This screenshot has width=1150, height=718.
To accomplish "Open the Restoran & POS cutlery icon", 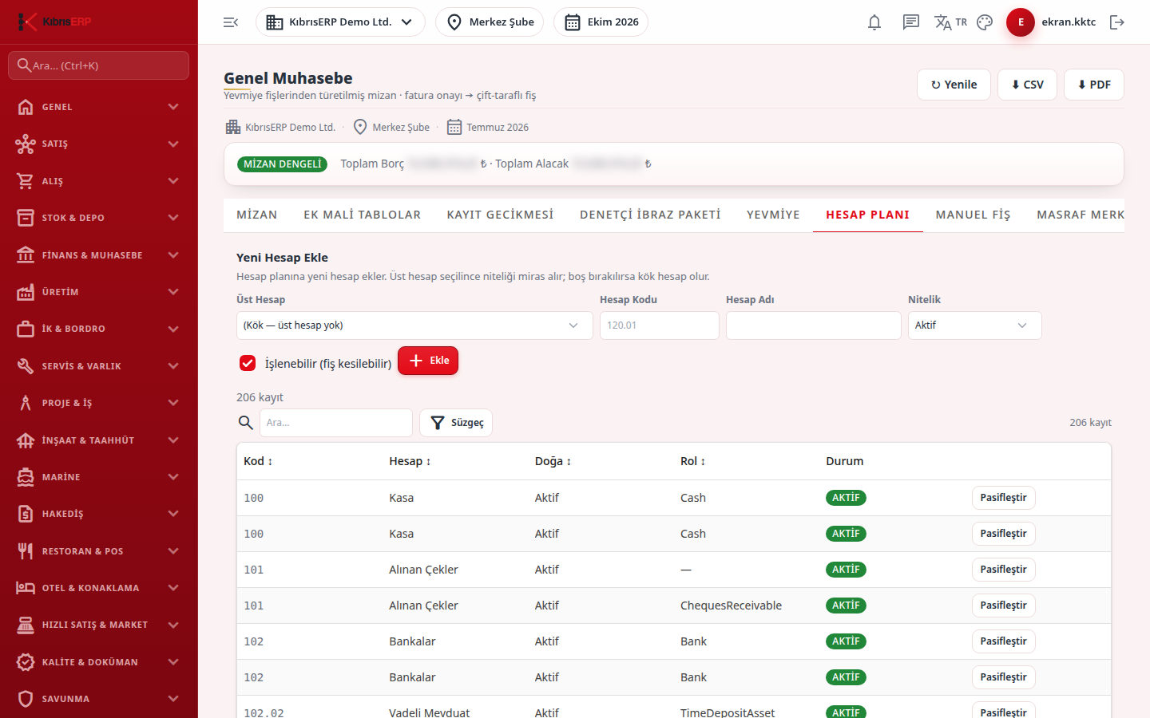I will click(26, 551).
